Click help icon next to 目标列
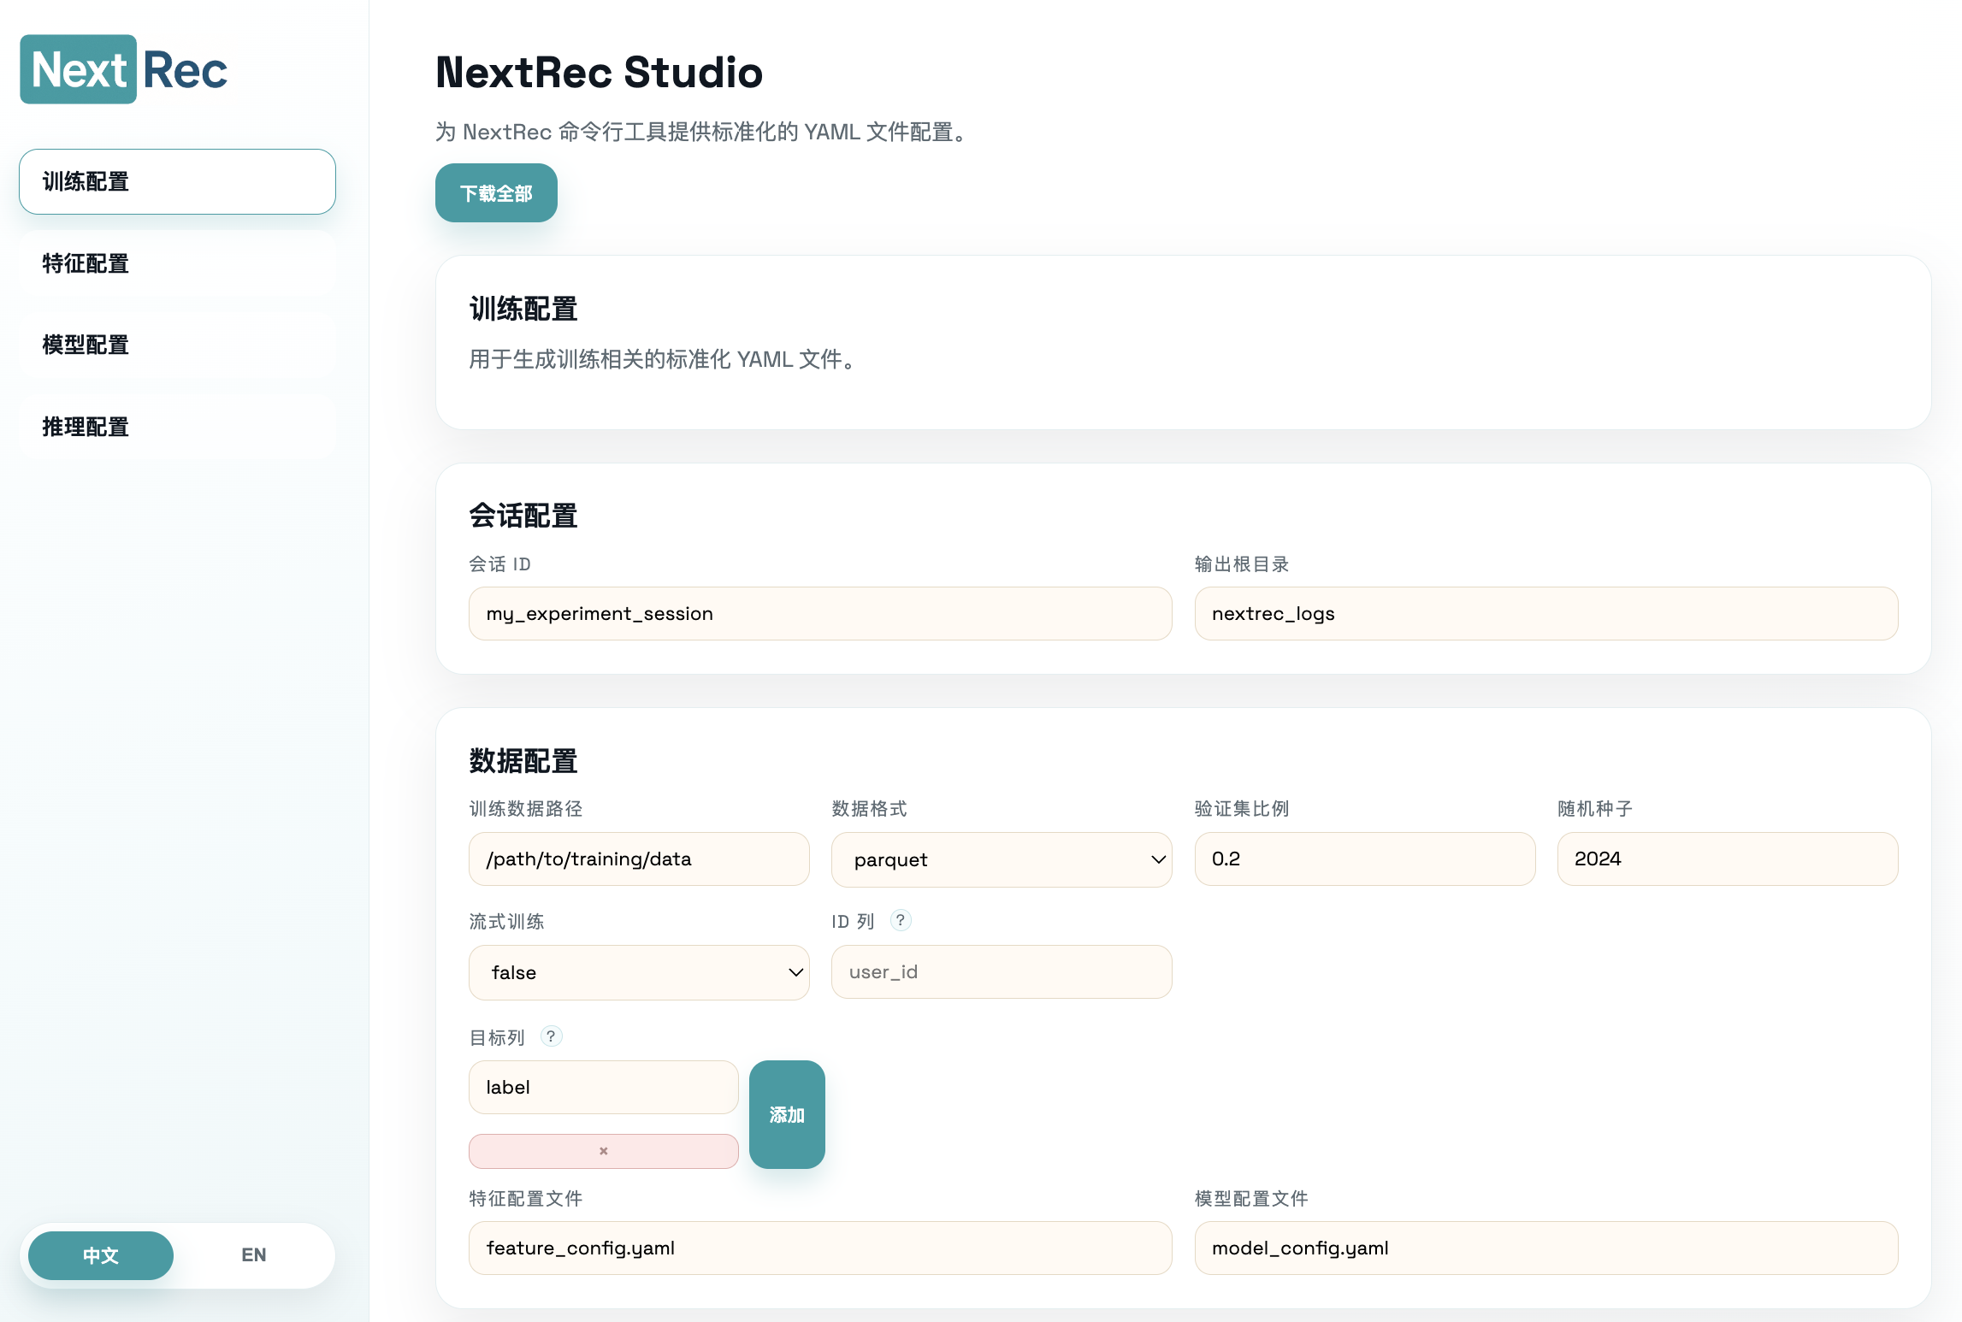This screenshot has height=1322, width=1962. [551, 1036]
